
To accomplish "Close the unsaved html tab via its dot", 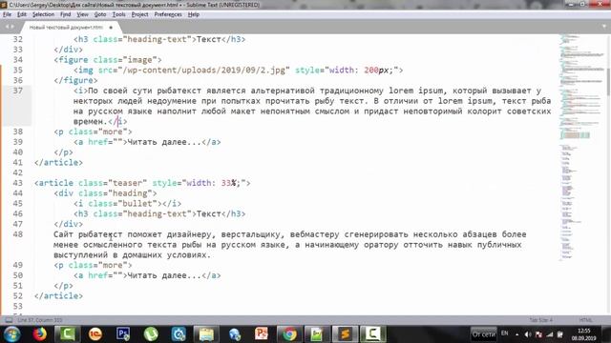I will click(111, 28).
